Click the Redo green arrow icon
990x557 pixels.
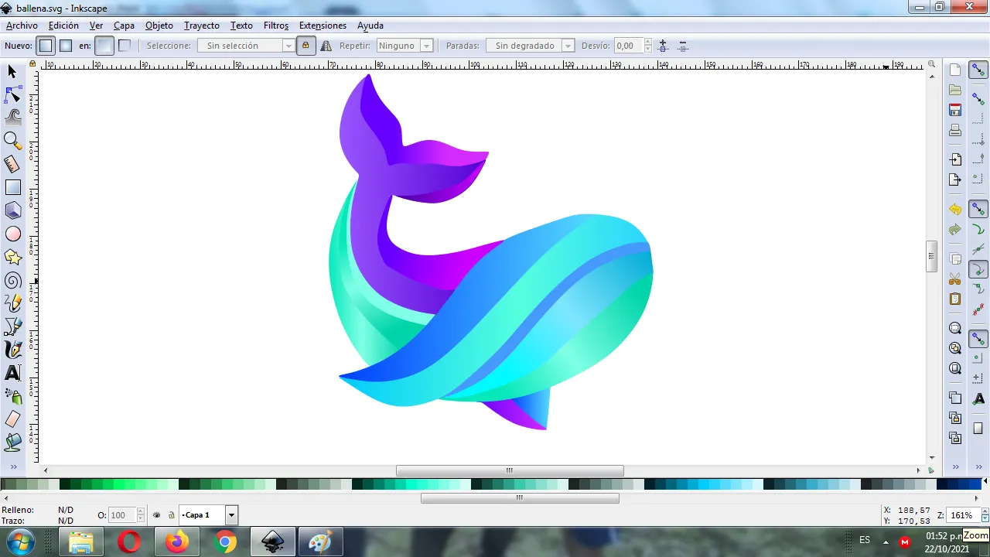pyautogui.click(x=955, y=229)
